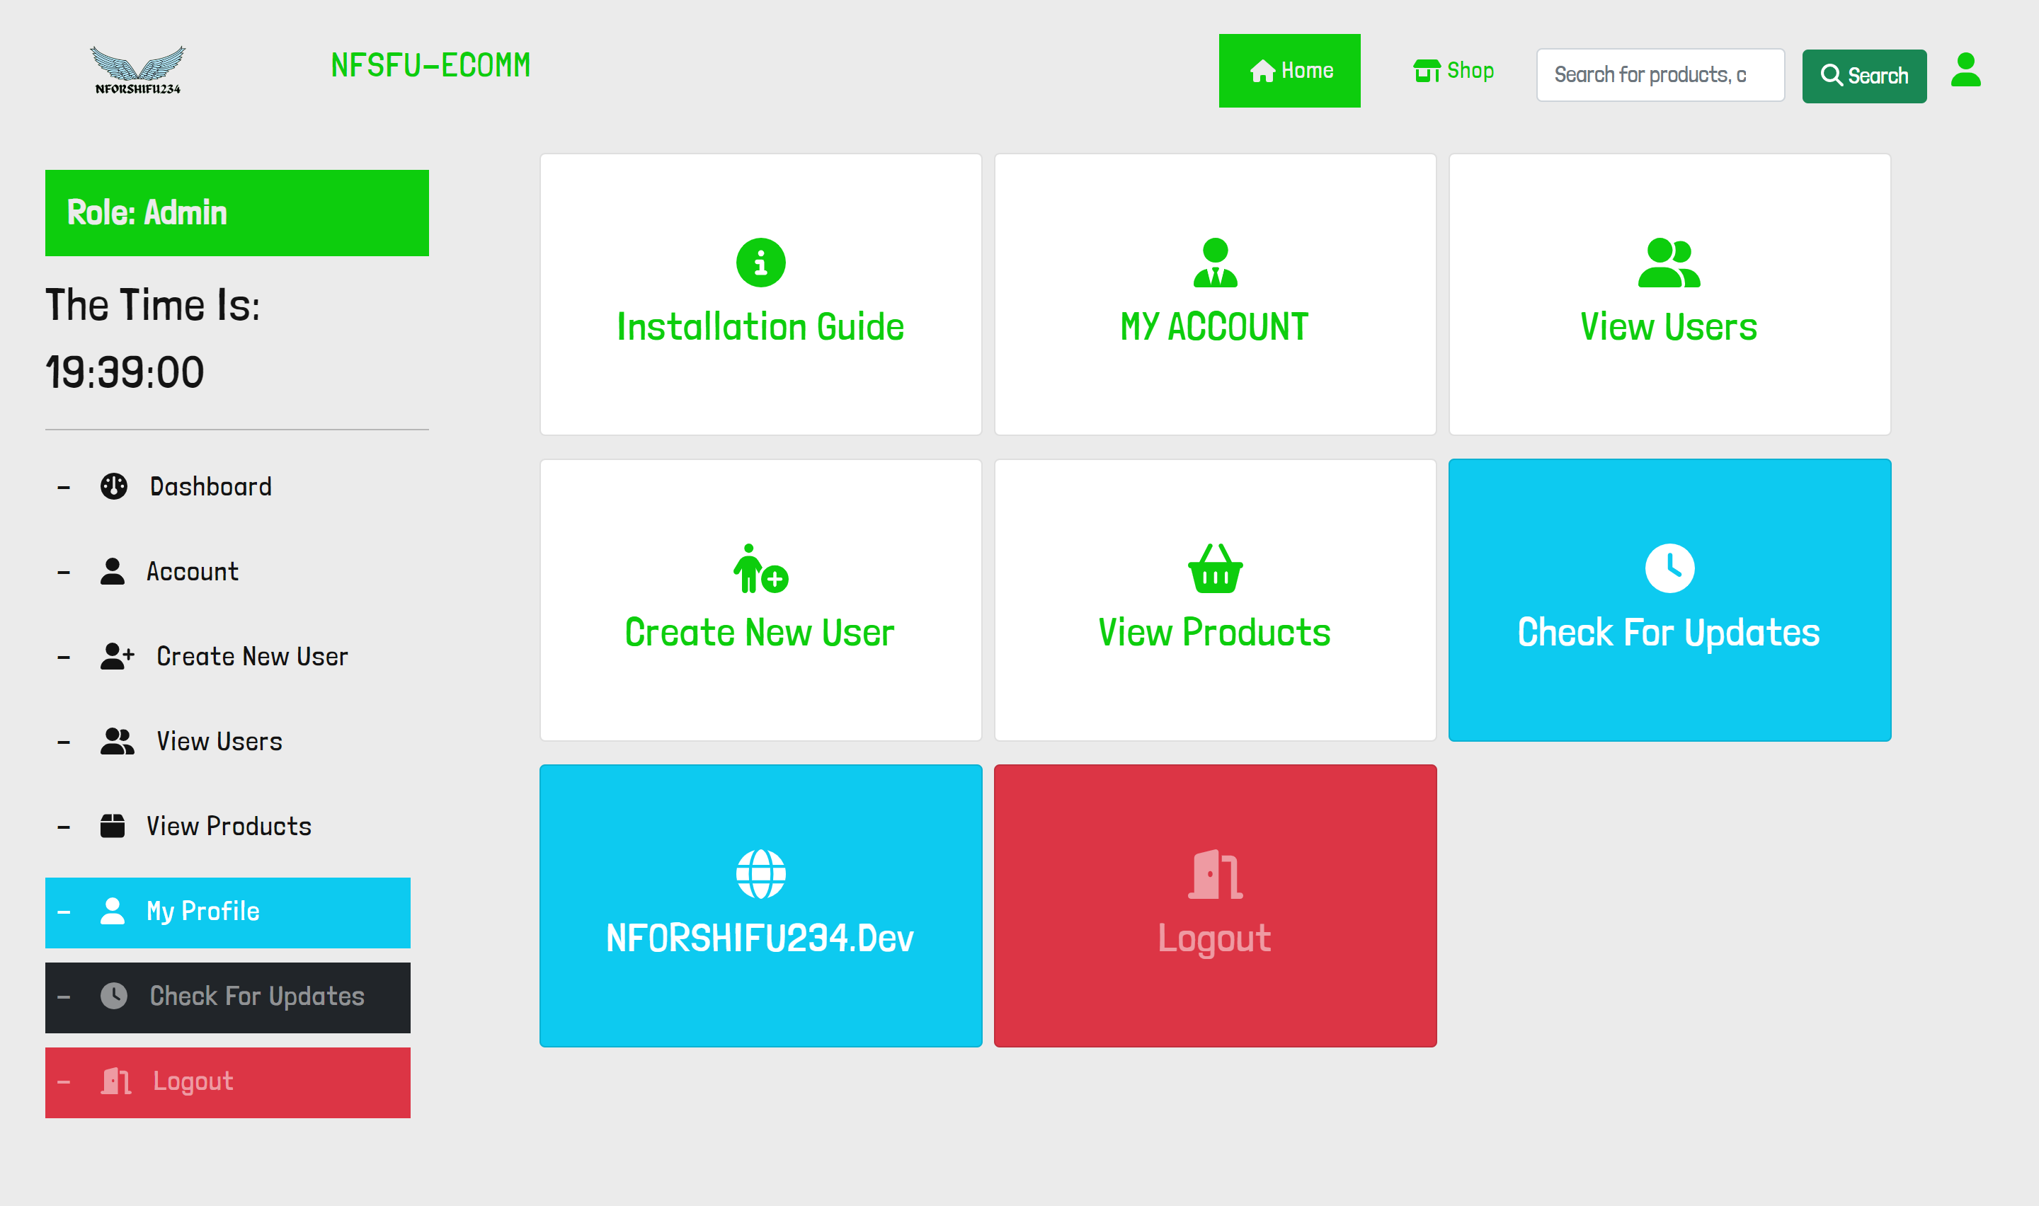Click the View Users group icon tile
Viewport: 2039px width, 1206px height.
(x=1669, y=263)
